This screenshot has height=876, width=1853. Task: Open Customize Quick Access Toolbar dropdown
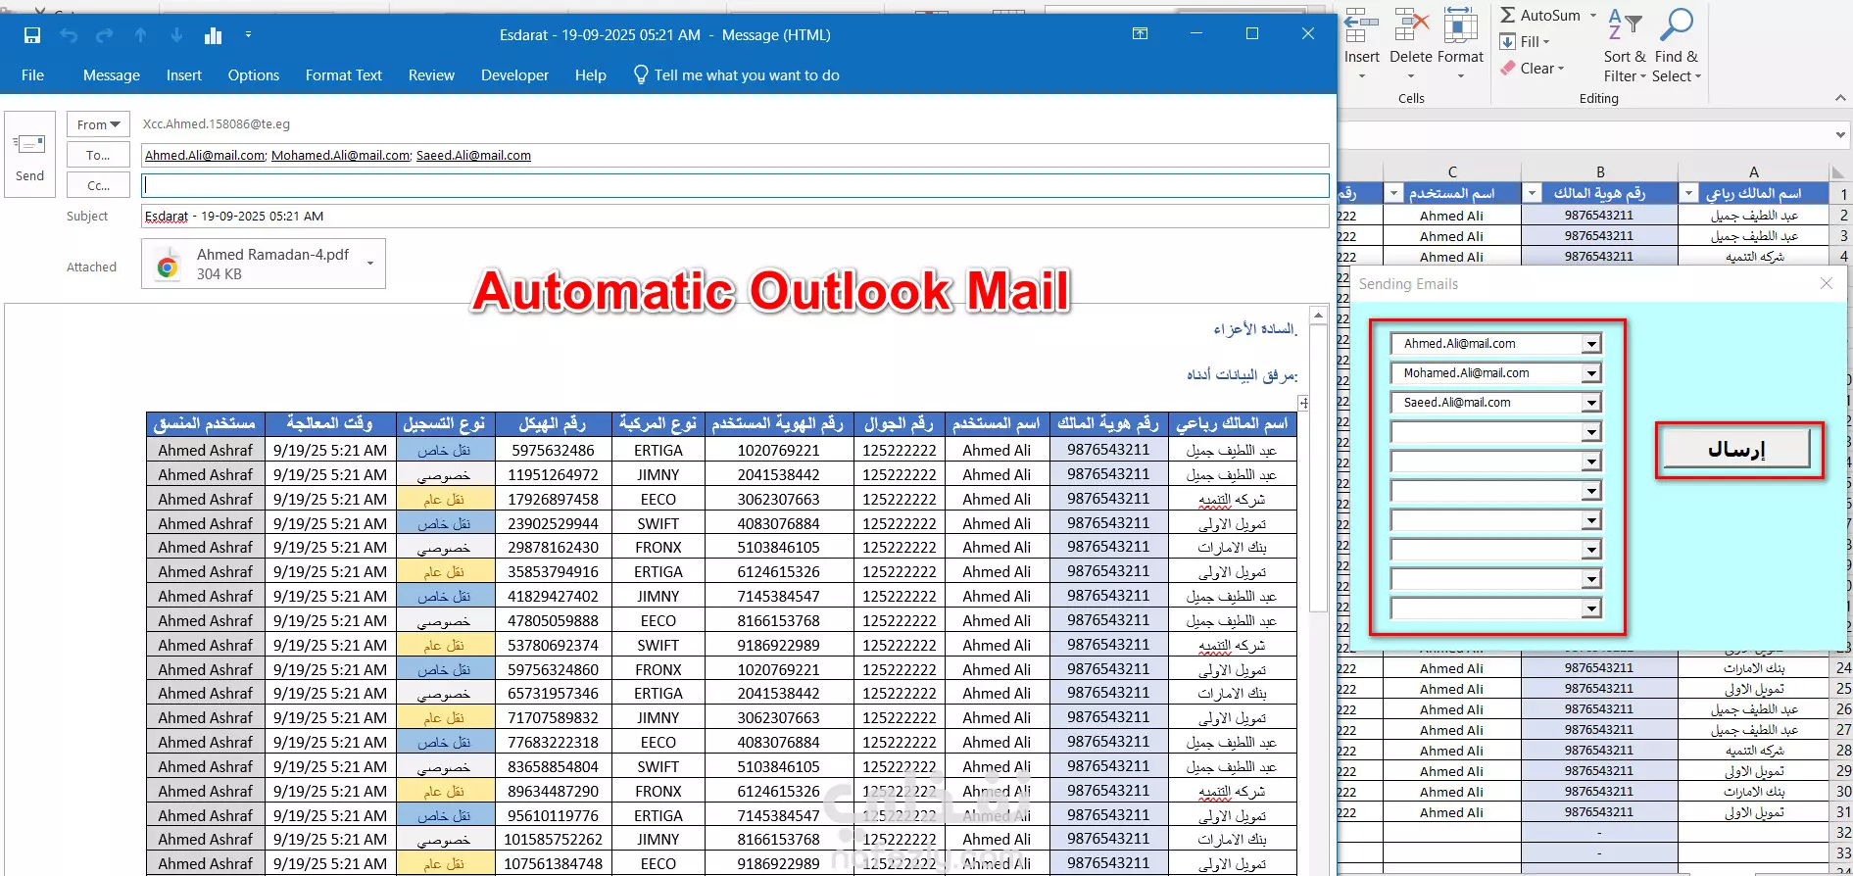tap(248, 34)
